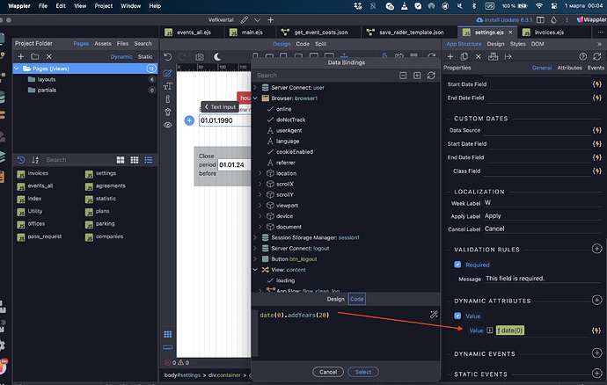Toggle dark mode moon icon
Image resolution: width=607 pixels, height=385 pixels.
[217, 57]
